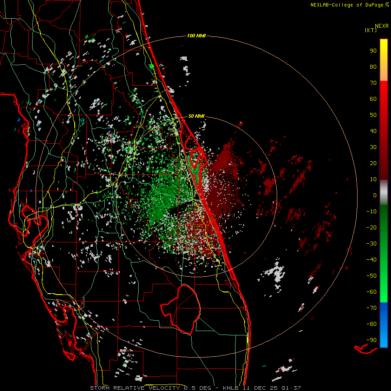Click the positive 60 knot scale label

(373, 99)
